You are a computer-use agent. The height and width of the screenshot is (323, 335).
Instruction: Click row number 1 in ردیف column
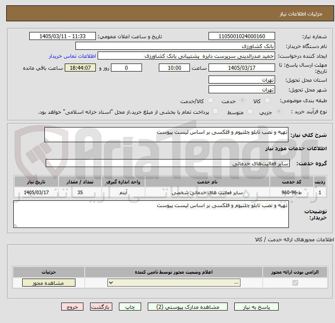point(319,192)
